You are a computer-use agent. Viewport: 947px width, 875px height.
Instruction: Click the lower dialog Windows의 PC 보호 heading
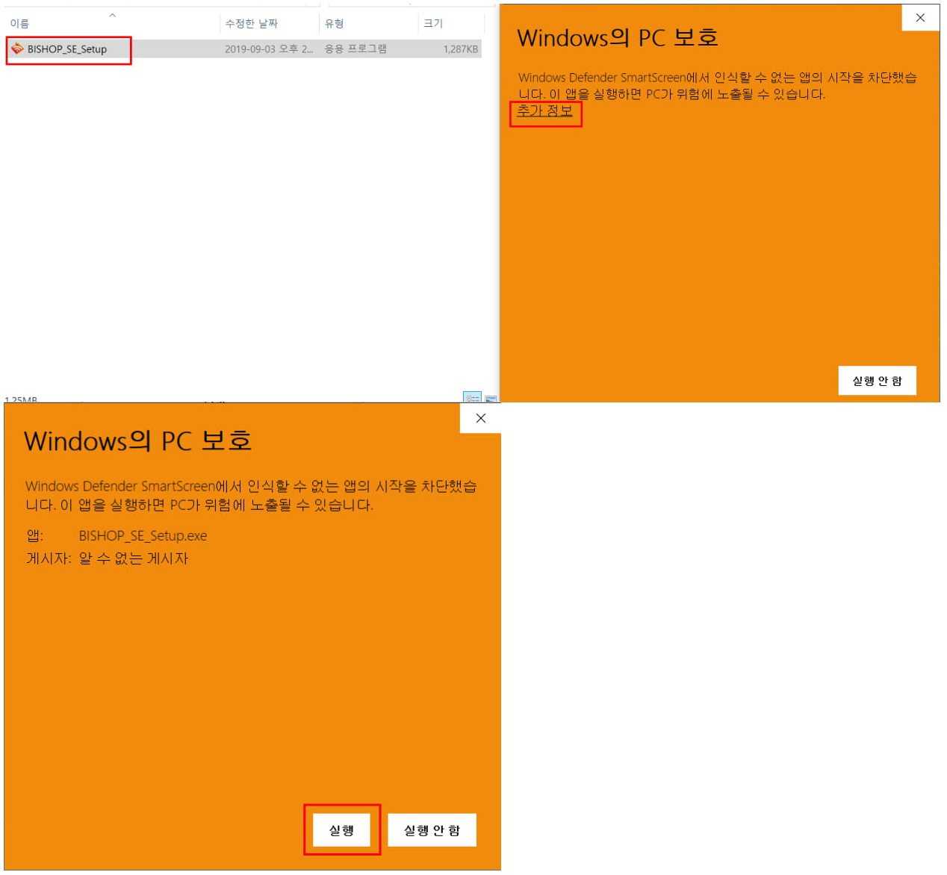click(137, 440)
